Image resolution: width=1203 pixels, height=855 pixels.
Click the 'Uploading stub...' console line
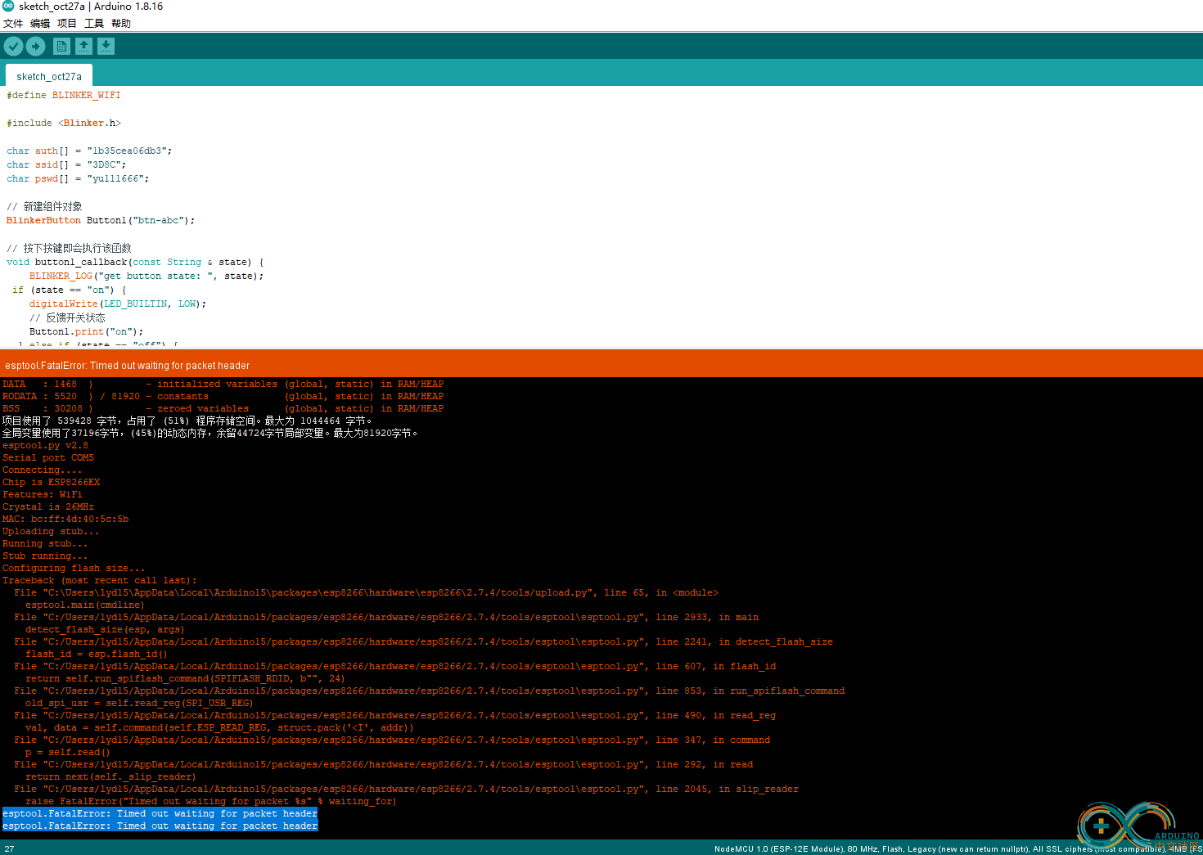(51, 531)
